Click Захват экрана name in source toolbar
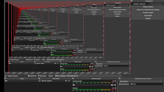164x92 pixels. click(x=13, y=76)
